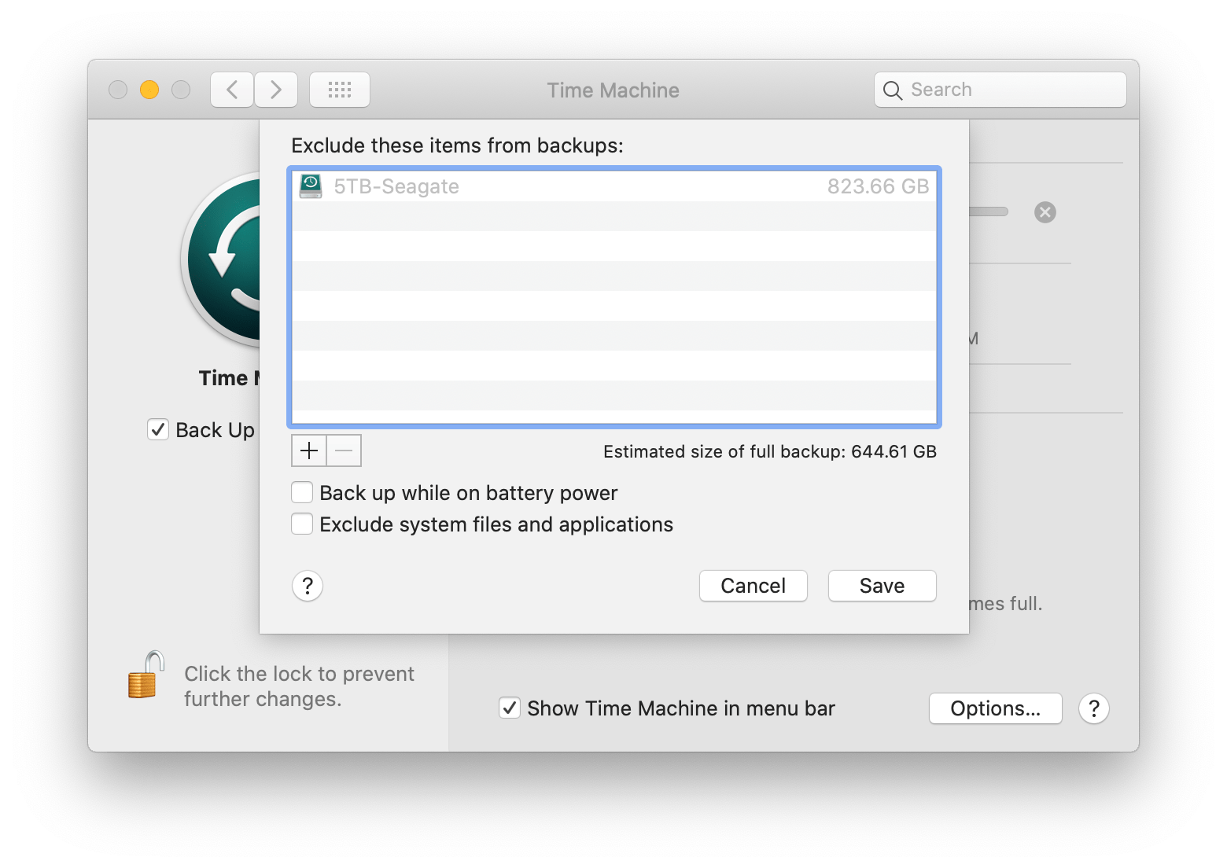
Task: Click the backup progress bar
Action: (x=989, y=211)
